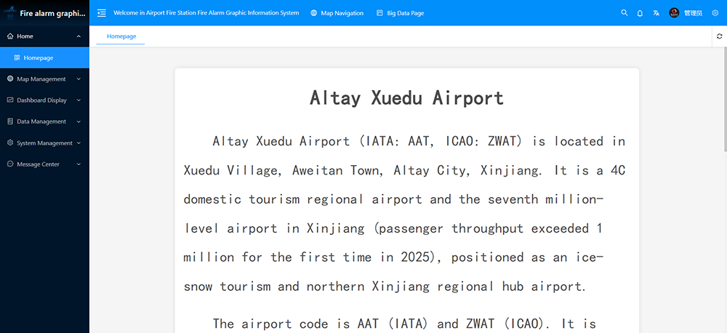Click the Message Center chat icon

click(x=10, y=164)
